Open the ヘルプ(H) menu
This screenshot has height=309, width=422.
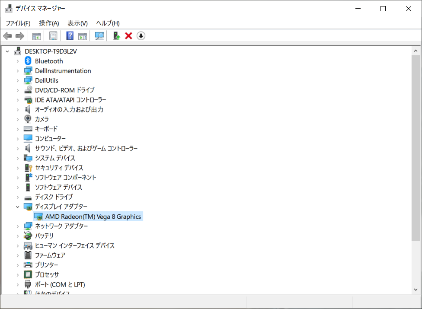pyautogui.click(x=108, y=23)
